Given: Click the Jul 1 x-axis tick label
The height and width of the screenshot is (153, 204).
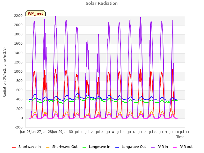Looking at the screenshot, I should 78,132.
